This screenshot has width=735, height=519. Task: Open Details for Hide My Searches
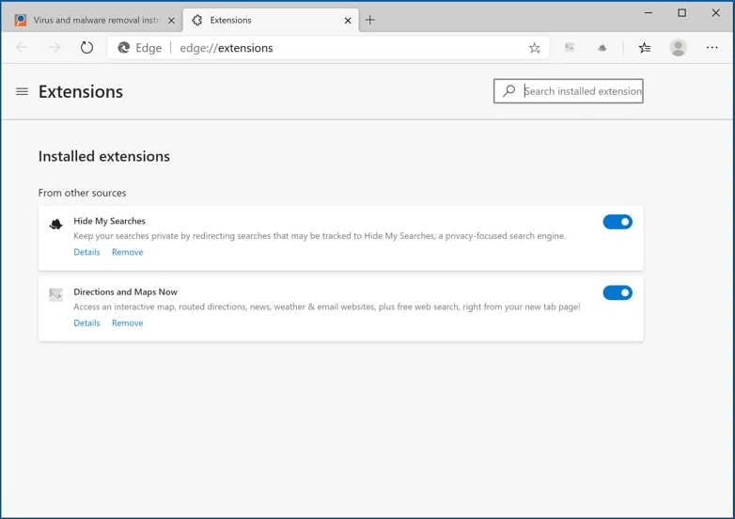pyautogui.click(x=86, y=252)
